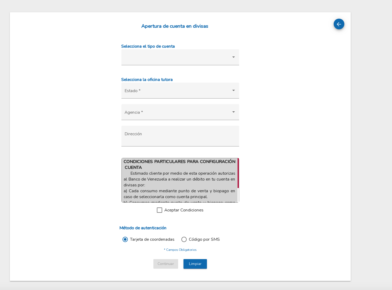Click the Estado dropdown arrow icon
Viewport: 392px width, 290px height.
[234, 91]
